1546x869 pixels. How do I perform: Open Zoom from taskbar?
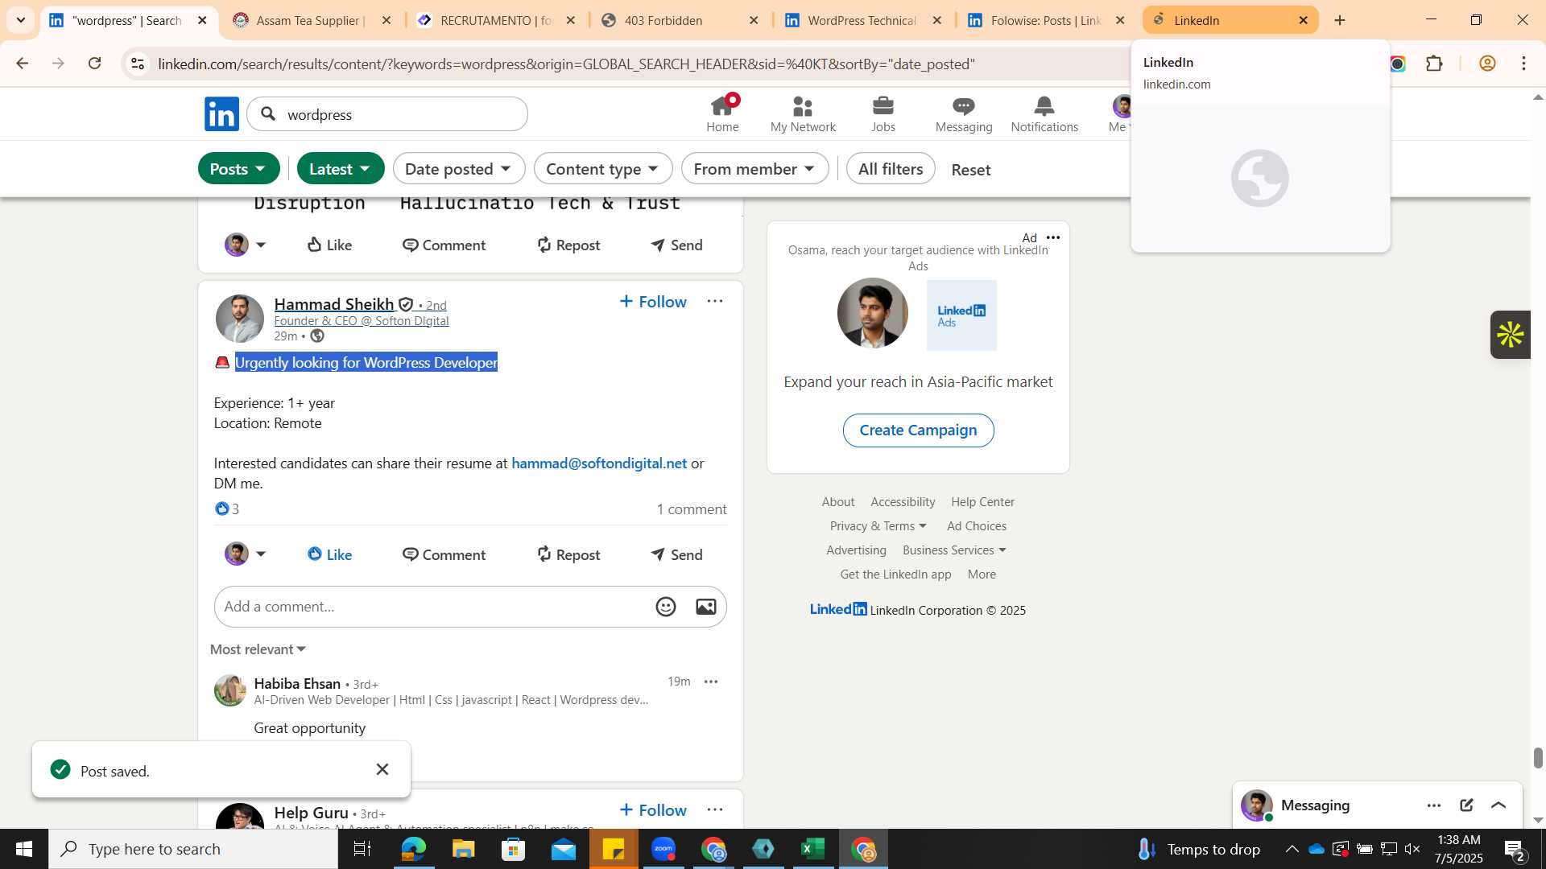[x=663, y=849]
